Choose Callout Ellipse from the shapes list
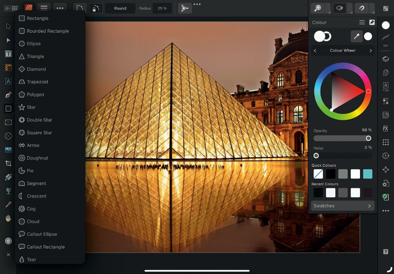The image size is (394, 274). point(42,234)
